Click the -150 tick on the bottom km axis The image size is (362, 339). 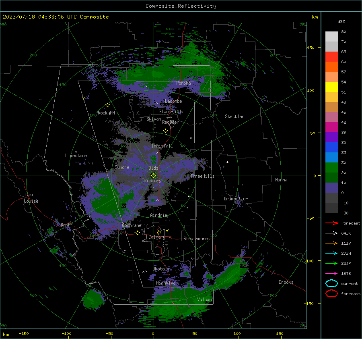click(x=24, y=333)
